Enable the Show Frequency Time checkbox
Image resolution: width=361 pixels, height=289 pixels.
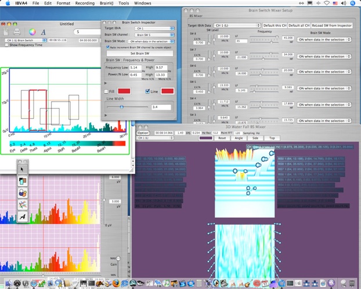tap(6, 45)
